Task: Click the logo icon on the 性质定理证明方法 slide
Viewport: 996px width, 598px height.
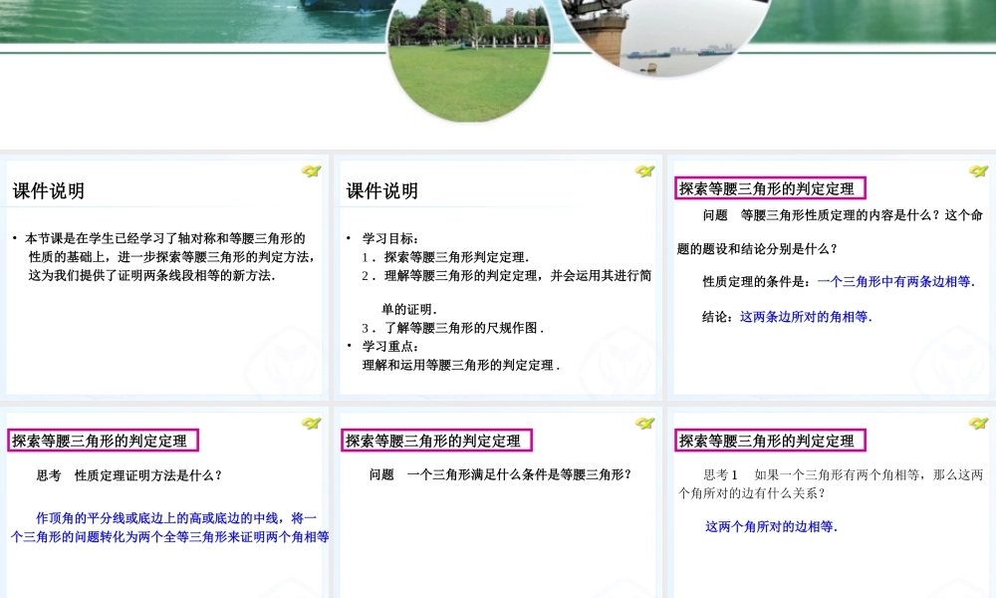Action: [x=311, y=424]
